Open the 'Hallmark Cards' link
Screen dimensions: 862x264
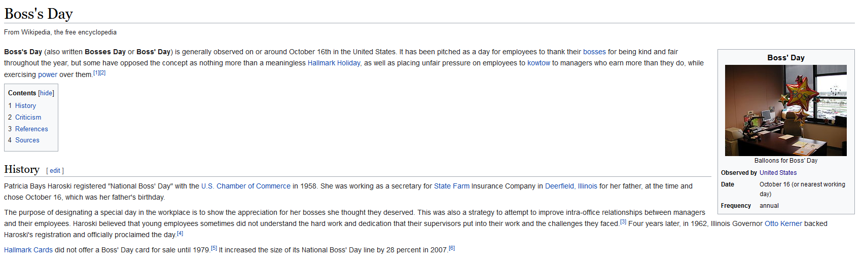coord(28,250)
